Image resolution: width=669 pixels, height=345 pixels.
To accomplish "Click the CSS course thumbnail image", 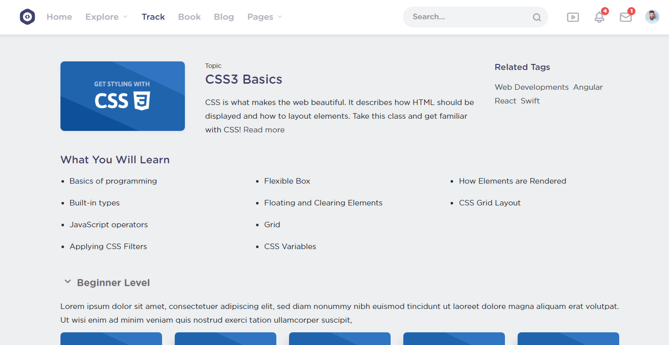I will point(122,96).
